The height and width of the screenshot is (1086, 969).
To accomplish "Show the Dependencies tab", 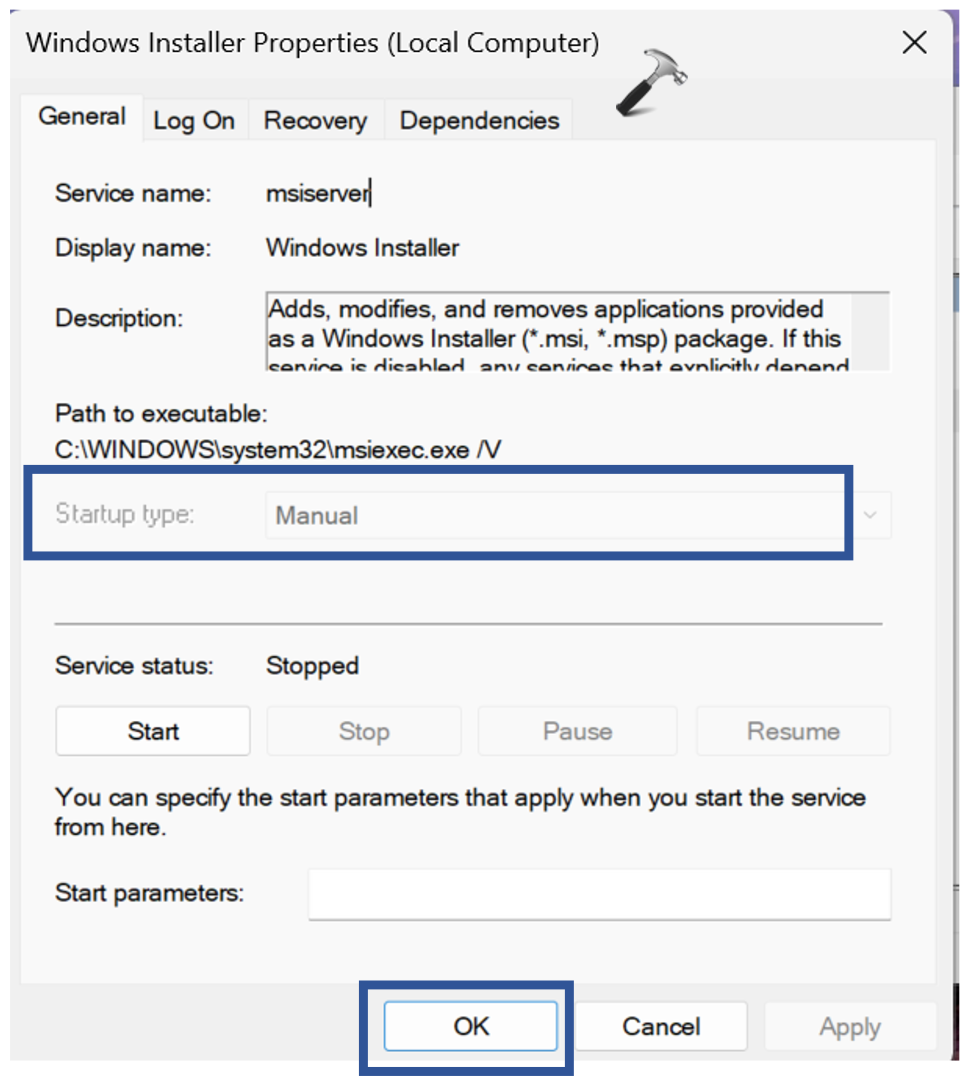I will coord(479,121).
